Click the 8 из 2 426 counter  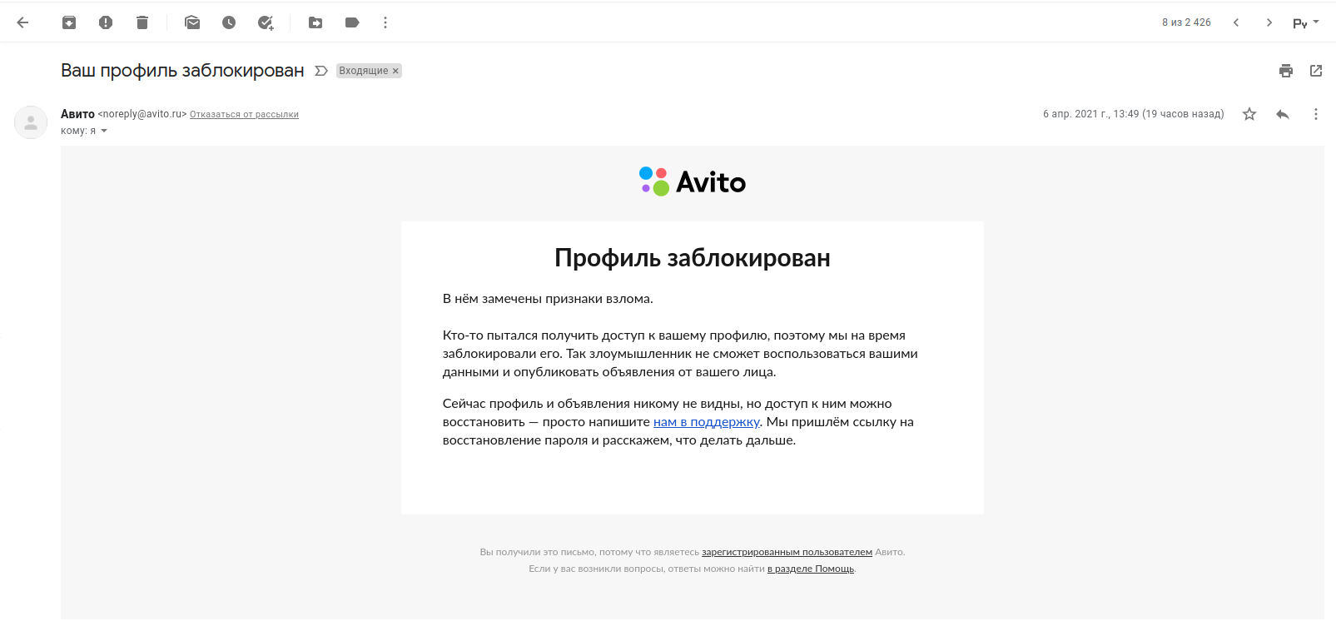coord(1186,22)
